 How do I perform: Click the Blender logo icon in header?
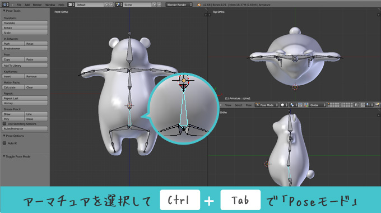point(199,4)
